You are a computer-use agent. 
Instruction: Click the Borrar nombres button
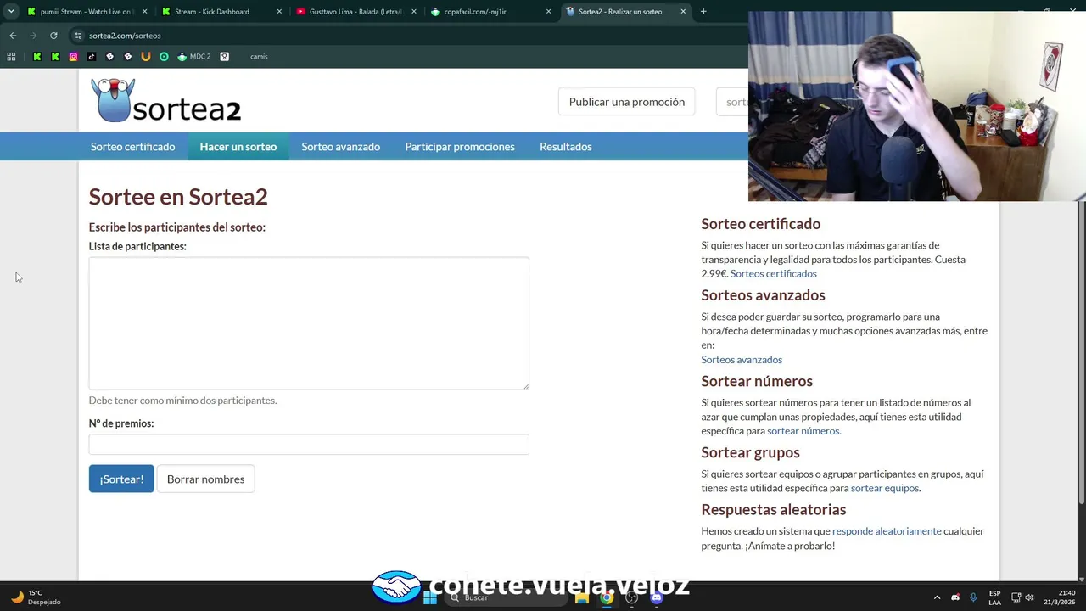pos(206,479)
